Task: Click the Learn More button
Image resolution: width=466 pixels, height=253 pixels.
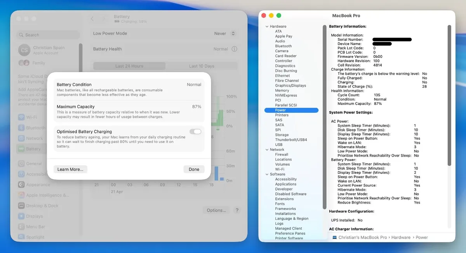Action: click(70, 169)
